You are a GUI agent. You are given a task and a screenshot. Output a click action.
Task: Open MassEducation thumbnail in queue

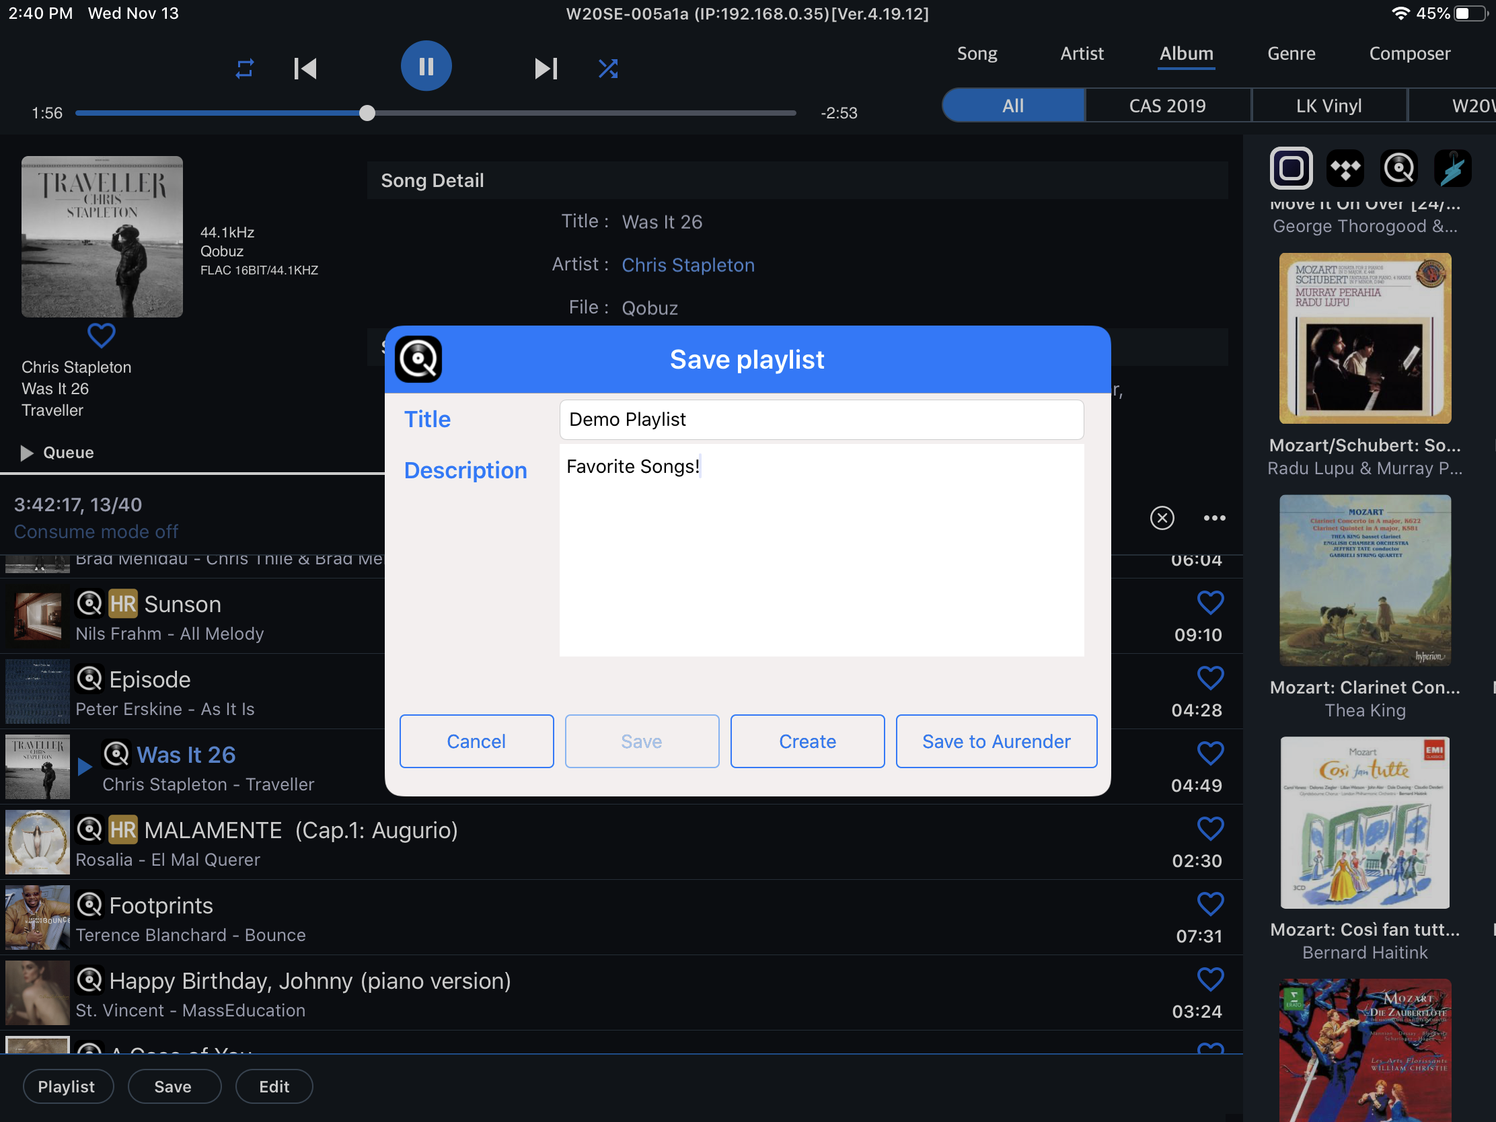(38, 994)
